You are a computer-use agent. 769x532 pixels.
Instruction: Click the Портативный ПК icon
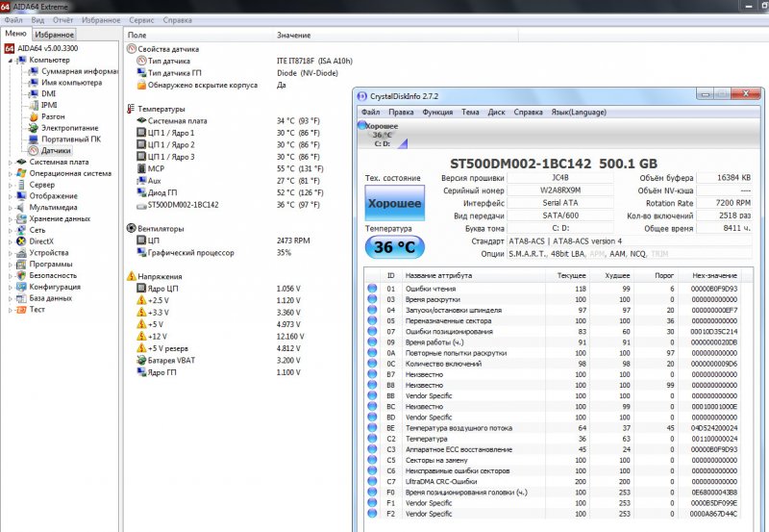coord(34,139)
